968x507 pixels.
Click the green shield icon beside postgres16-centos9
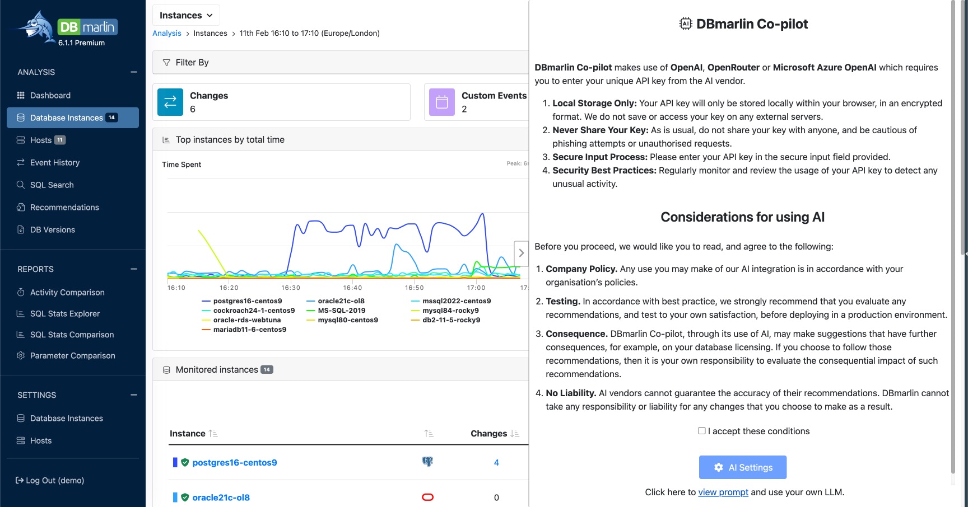click(185, 462)
